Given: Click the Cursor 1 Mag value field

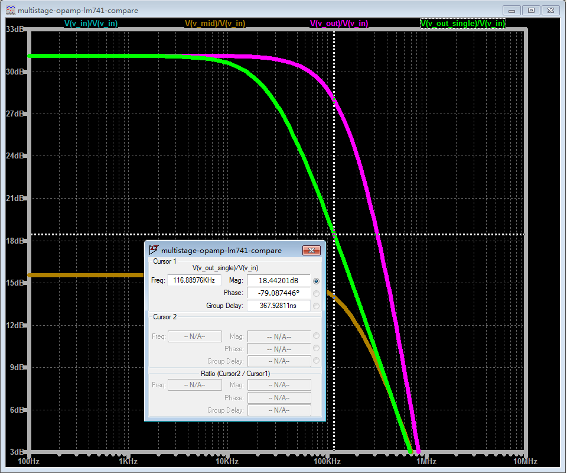Looking at the screenshot, I should tap(278, 280).
